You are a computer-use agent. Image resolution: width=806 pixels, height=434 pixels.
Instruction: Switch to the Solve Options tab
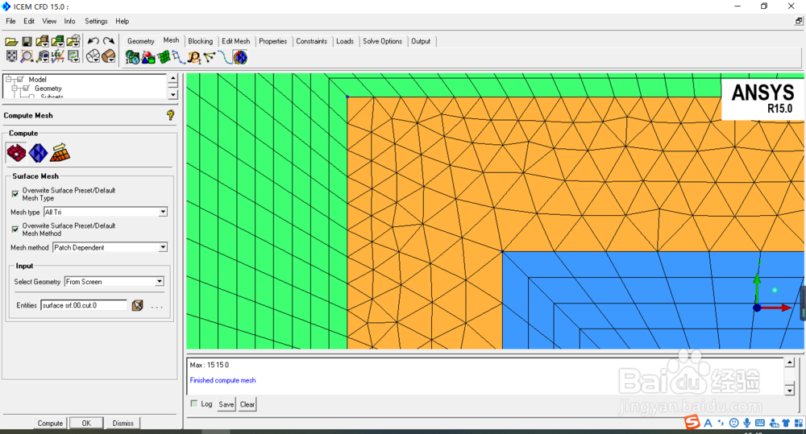coord(382,41)
